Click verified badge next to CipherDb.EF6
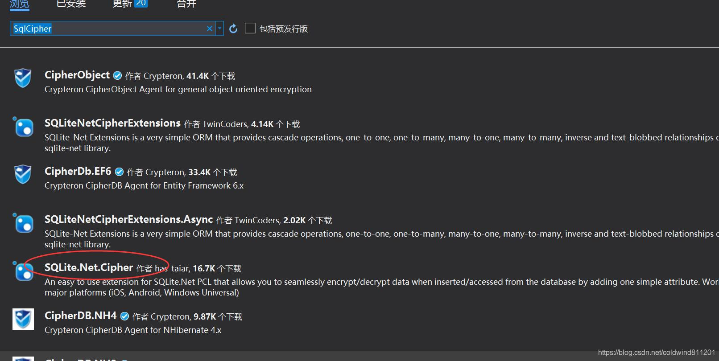 119,172
